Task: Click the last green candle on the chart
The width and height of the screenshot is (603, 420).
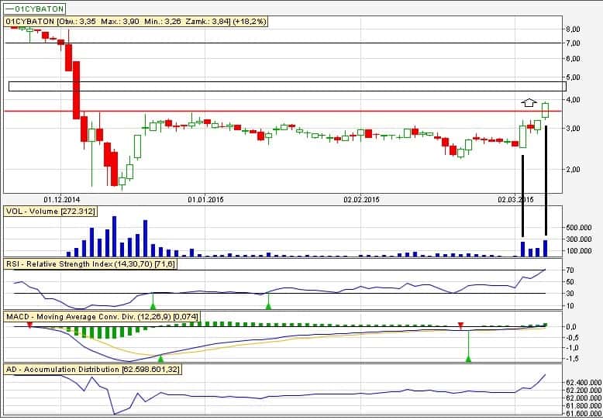Action: pyautogui.click(x=545, y=110)
